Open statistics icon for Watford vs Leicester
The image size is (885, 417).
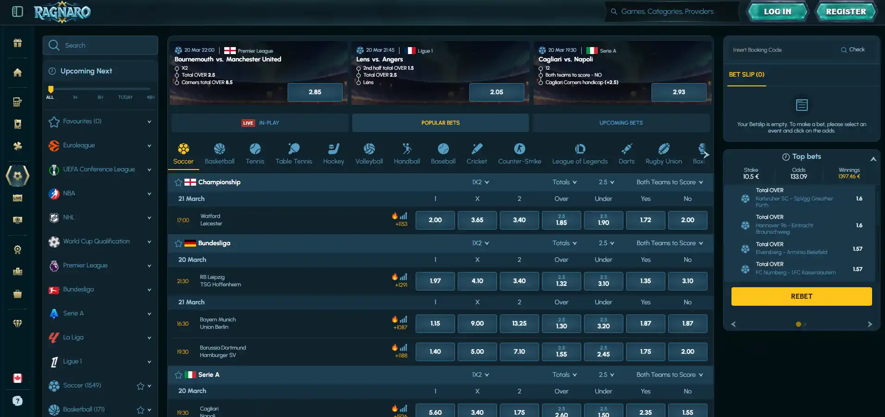click(404, 216)
